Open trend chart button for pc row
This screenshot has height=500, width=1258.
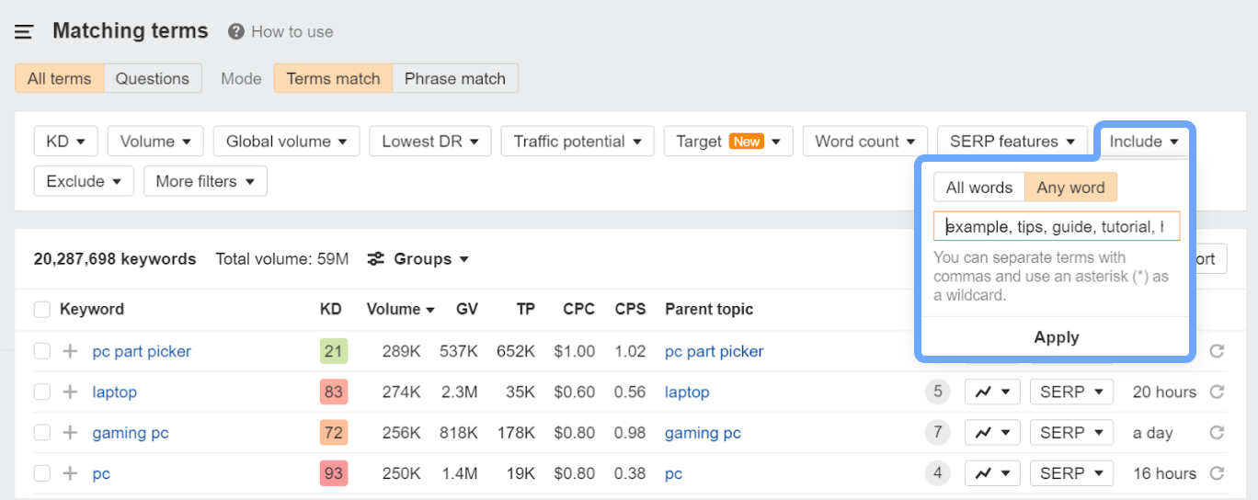[992, 473]
